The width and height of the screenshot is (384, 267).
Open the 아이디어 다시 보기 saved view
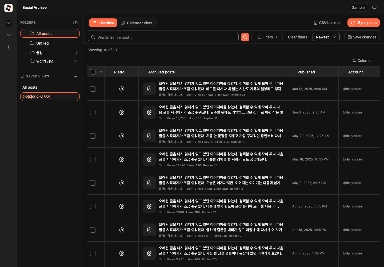(x=50, y=97)
